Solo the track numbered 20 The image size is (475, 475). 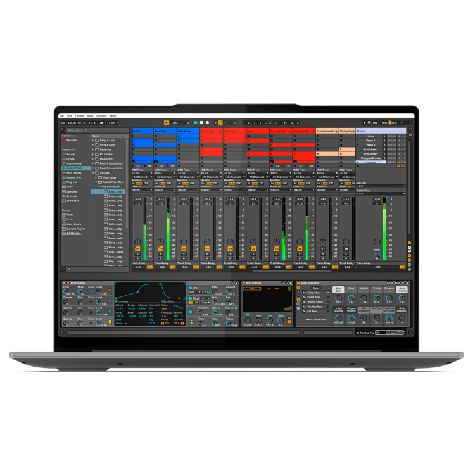tap(161, 255)
